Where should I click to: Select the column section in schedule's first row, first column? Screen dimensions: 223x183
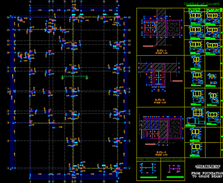pos(195,15)
